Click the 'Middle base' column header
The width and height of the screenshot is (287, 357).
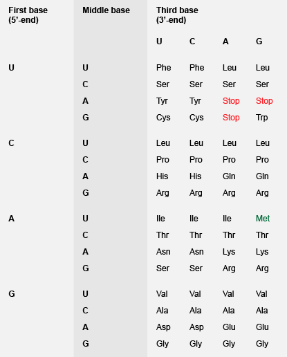tap(106, 10)
